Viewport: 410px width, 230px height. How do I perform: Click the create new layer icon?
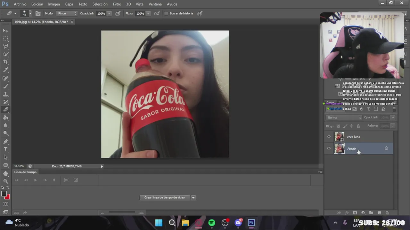coord(379,213)
